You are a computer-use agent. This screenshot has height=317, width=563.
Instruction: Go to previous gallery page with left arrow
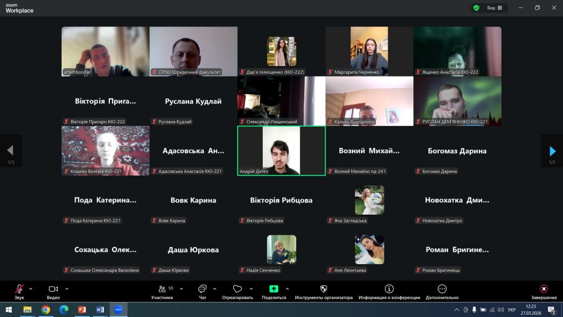(10, 151)
